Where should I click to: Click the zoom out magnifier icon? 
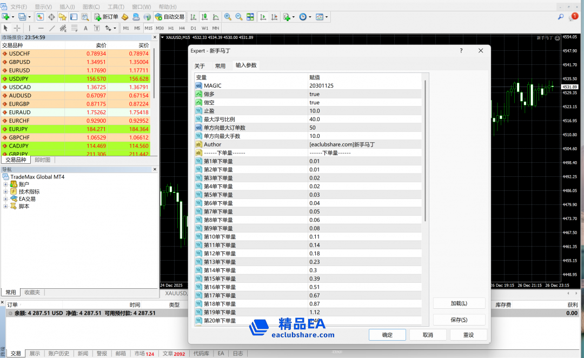240,17
